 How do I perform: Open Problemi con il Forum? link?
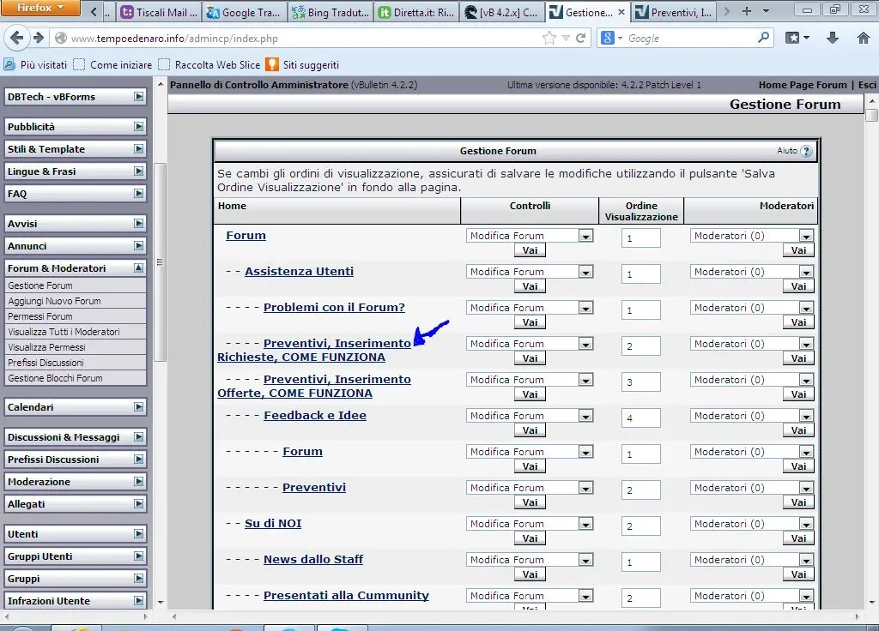coord(334,308)
